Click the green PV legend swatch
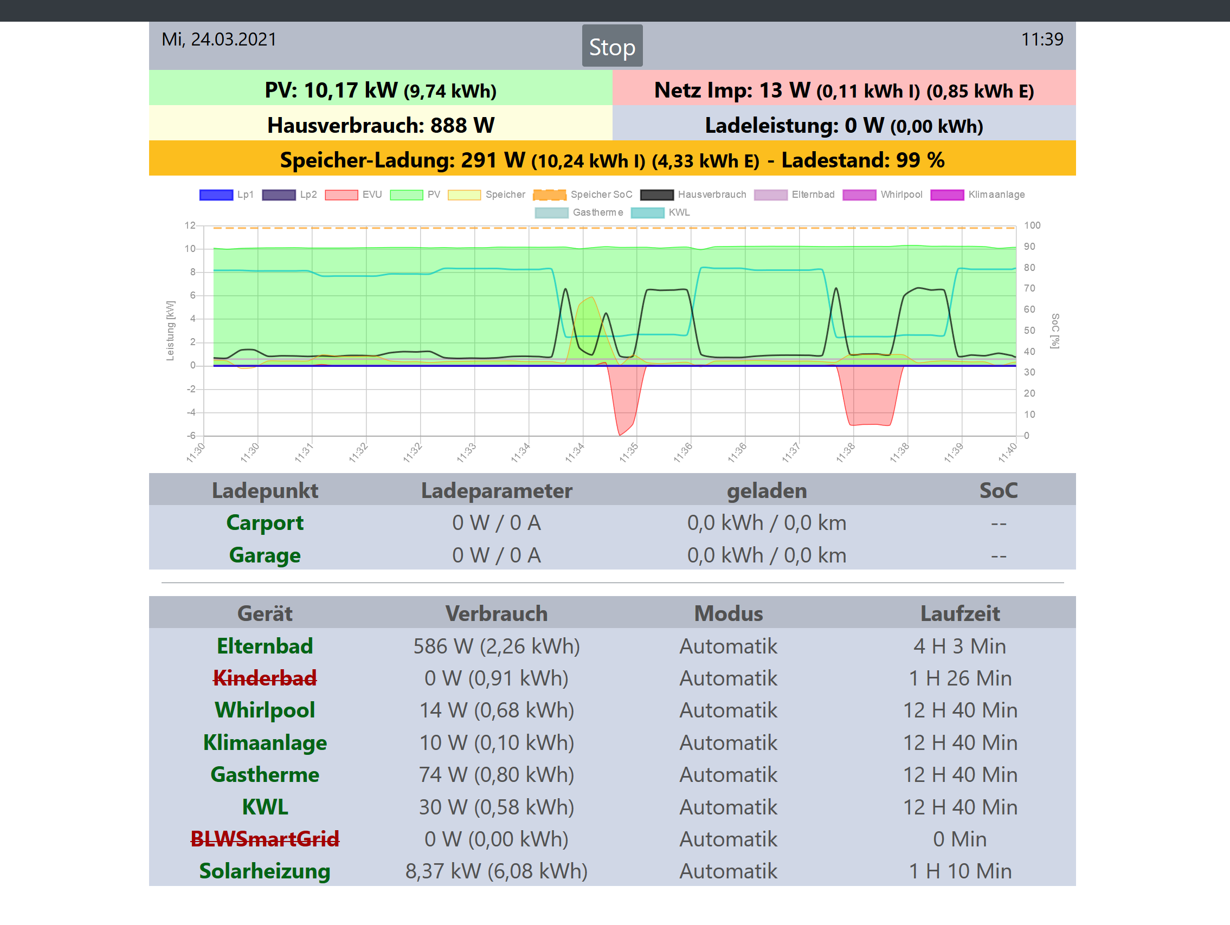Screen dimensions: 1230x925 (x=407, y=195)
